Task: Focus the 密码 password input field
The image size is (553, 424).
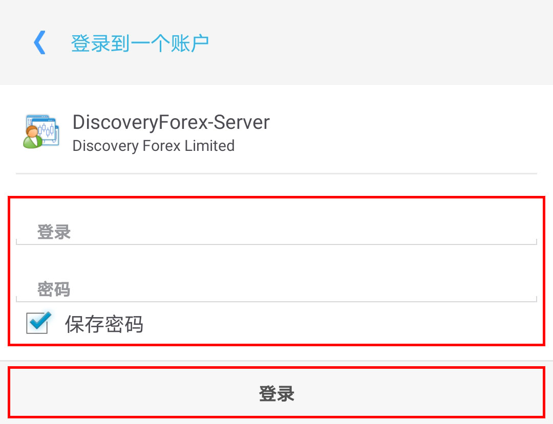Action: (x=276, y=289)
